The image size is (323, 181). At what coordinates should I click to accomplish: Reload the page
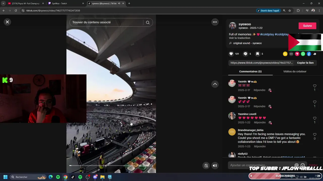coord(16,11)
